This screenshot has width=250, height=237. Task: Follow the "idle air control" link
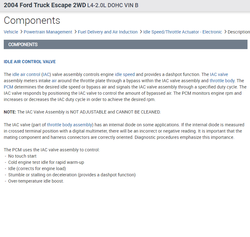coord(26,74)
